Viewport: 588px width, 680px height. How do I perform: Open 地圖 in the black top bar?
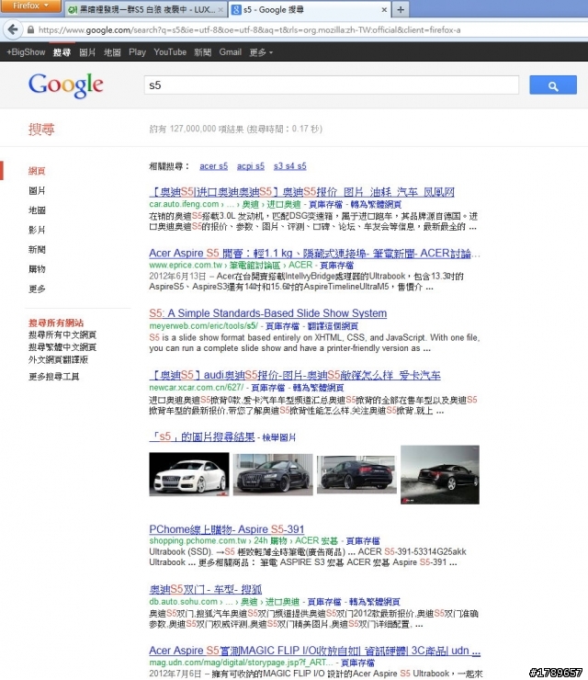point(112,52)
